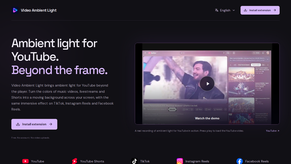Open the Video Ambient Light home link text
Viewport: 291px width, 164px height.
coord(38,10)
